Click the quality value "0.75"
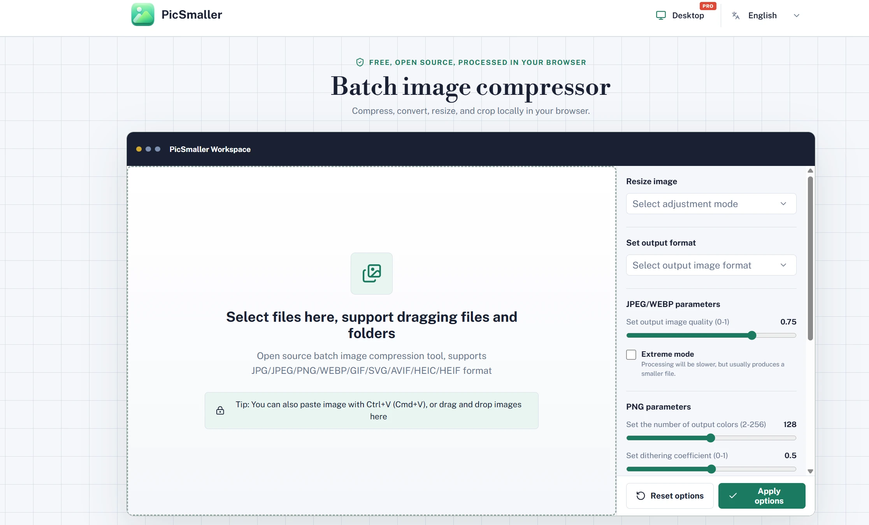Screen dimensions: 869x525 (788, 322)
